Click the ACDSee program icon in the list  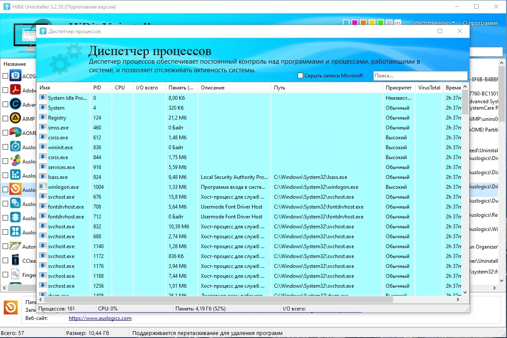click(15, 76)
